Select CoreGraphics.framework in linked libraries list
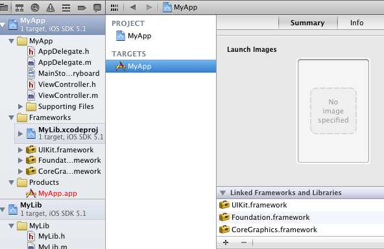This screenshot has width=384, height=249. click(x=300, y=230)
